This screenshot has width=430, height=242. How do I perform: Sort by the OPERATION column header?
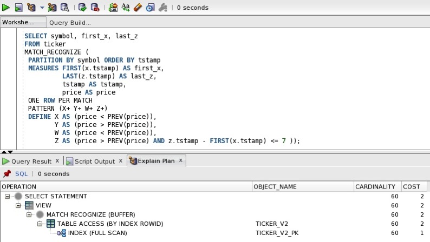coord(126,187)
